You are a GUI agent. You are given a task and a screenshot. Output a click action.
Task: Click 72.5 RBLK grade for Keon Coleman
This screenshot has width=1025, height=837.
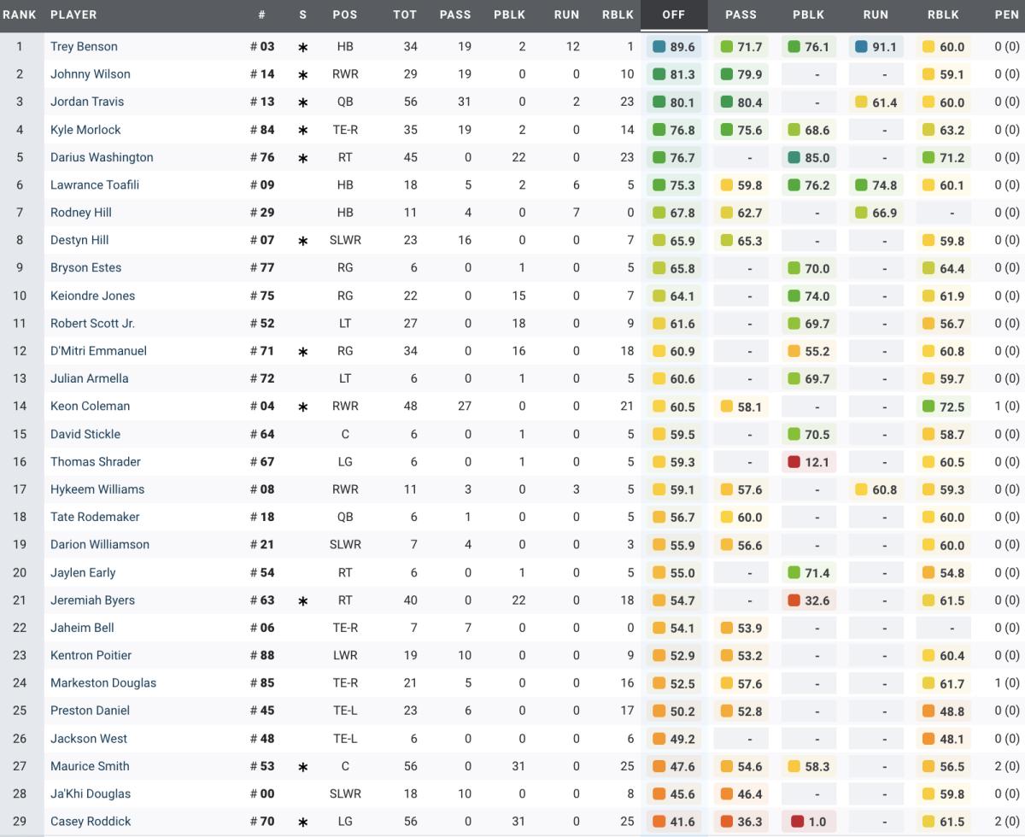point(943,407)
